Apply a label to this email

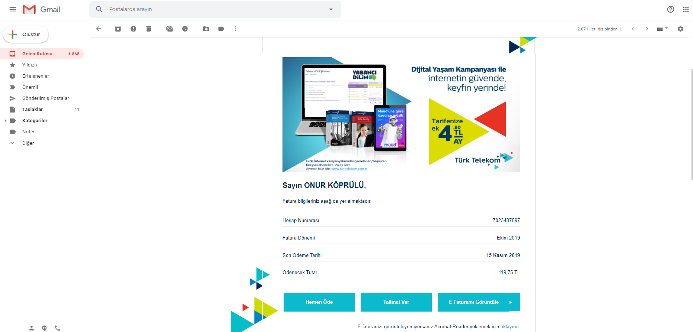221,29
